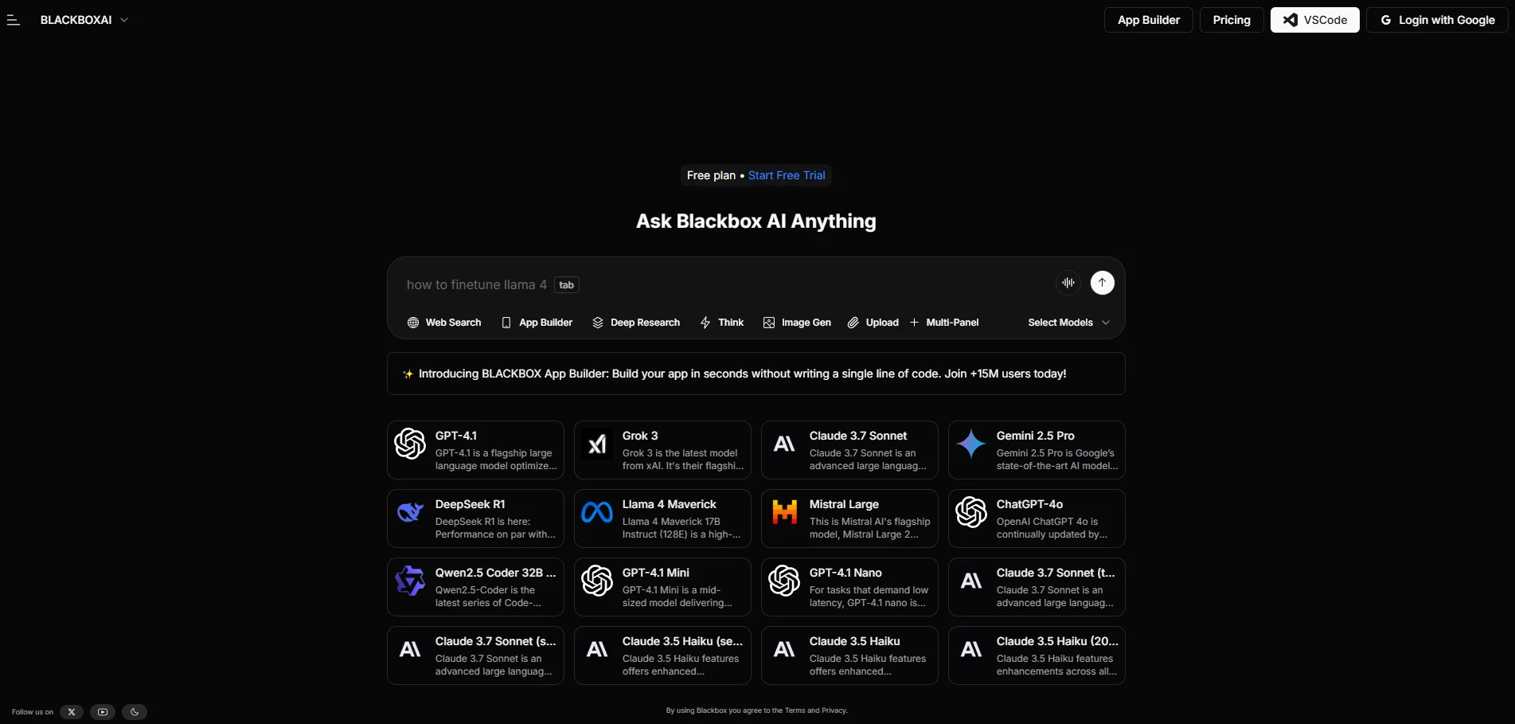Select the DeepSeek R1 model card
Screen dimensions: 1515x724
coord(475,519)
